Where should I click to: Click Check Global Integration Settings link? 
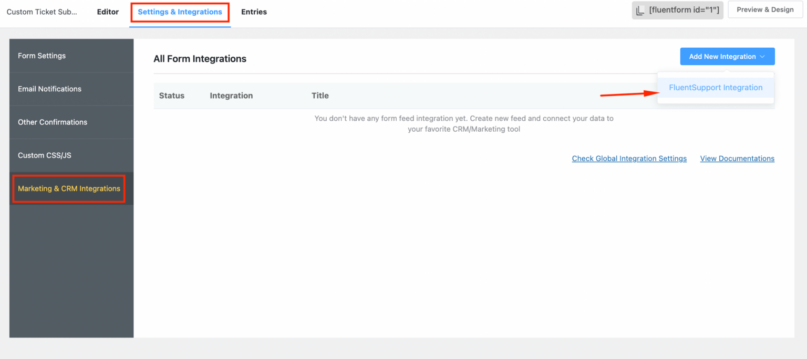[x=629, y=158]
